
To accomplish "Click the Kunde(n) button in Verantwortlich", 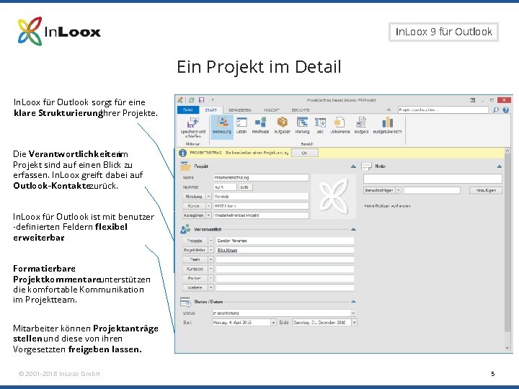I will click(x=195, y=269).
